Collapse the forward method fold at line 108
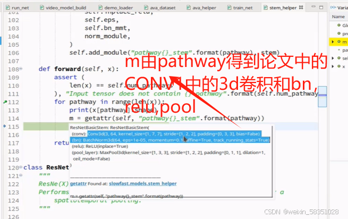The height and width of the screenshot is (219, 348). tap(21, 69)
